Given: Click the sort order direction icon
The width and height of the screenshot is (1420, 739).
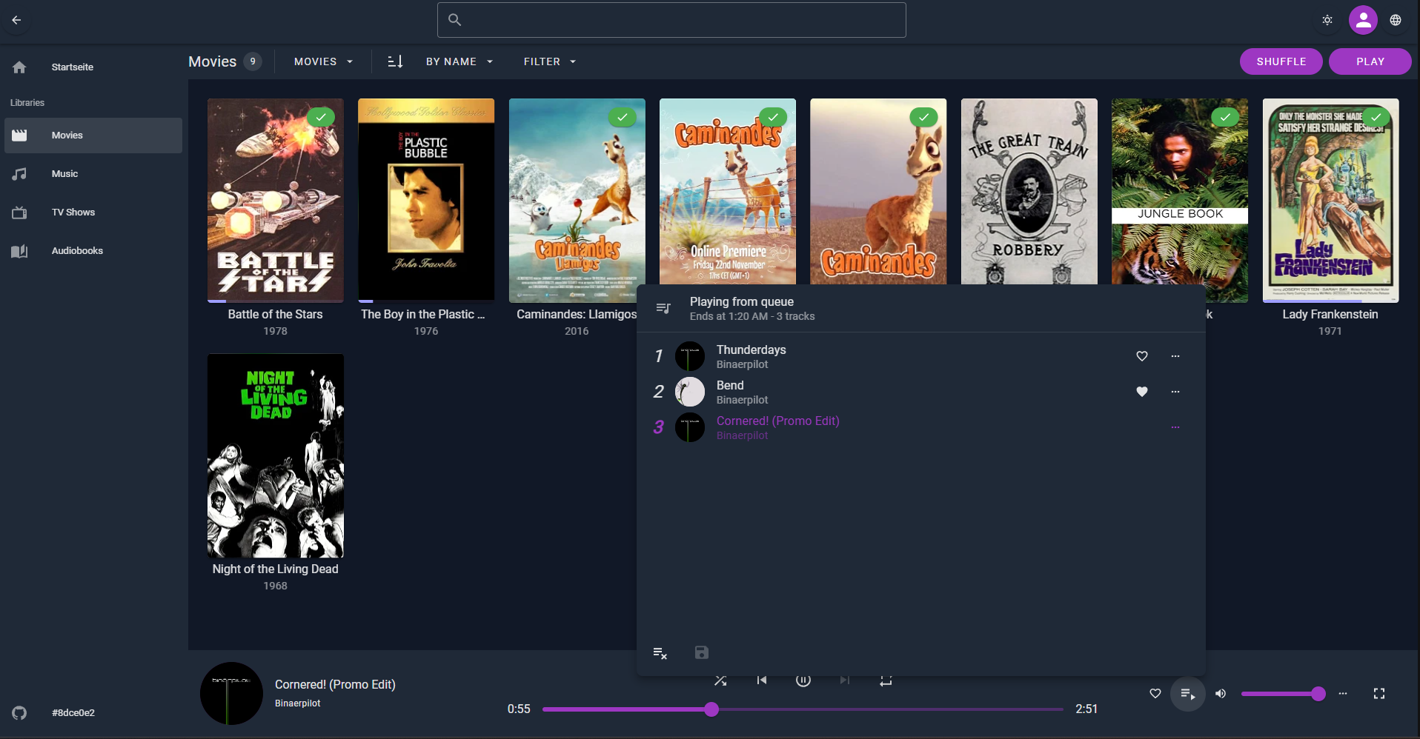Looking at the screenshot, I should tap(395, 61).
